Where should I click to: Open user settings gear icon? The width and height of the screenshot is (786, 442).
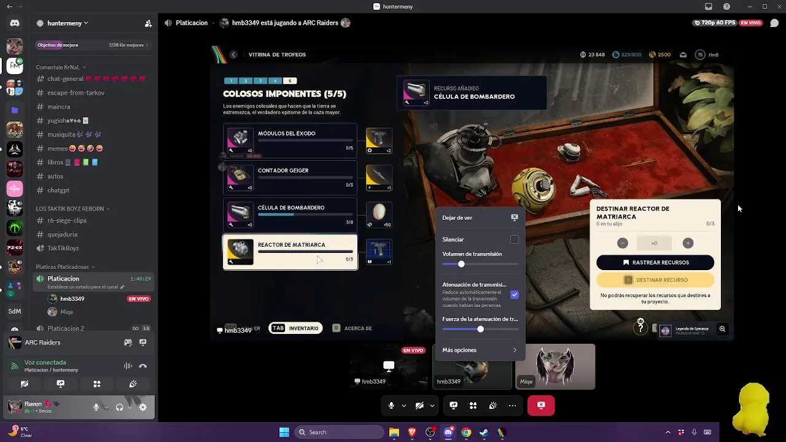point(142,407)
